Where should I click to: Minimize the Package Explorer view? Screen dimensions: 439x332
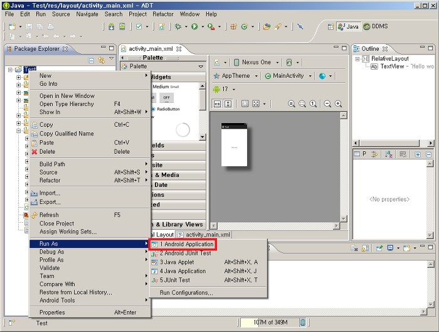[x=103, y=47]
